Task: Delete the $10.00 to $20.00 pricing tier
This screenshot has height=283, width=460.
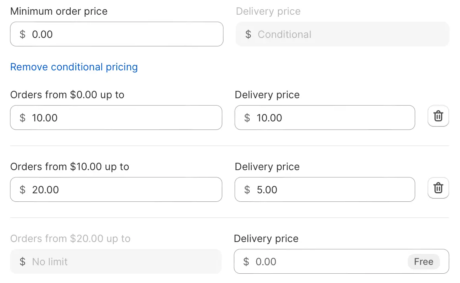Action: (x=438, y=188)
